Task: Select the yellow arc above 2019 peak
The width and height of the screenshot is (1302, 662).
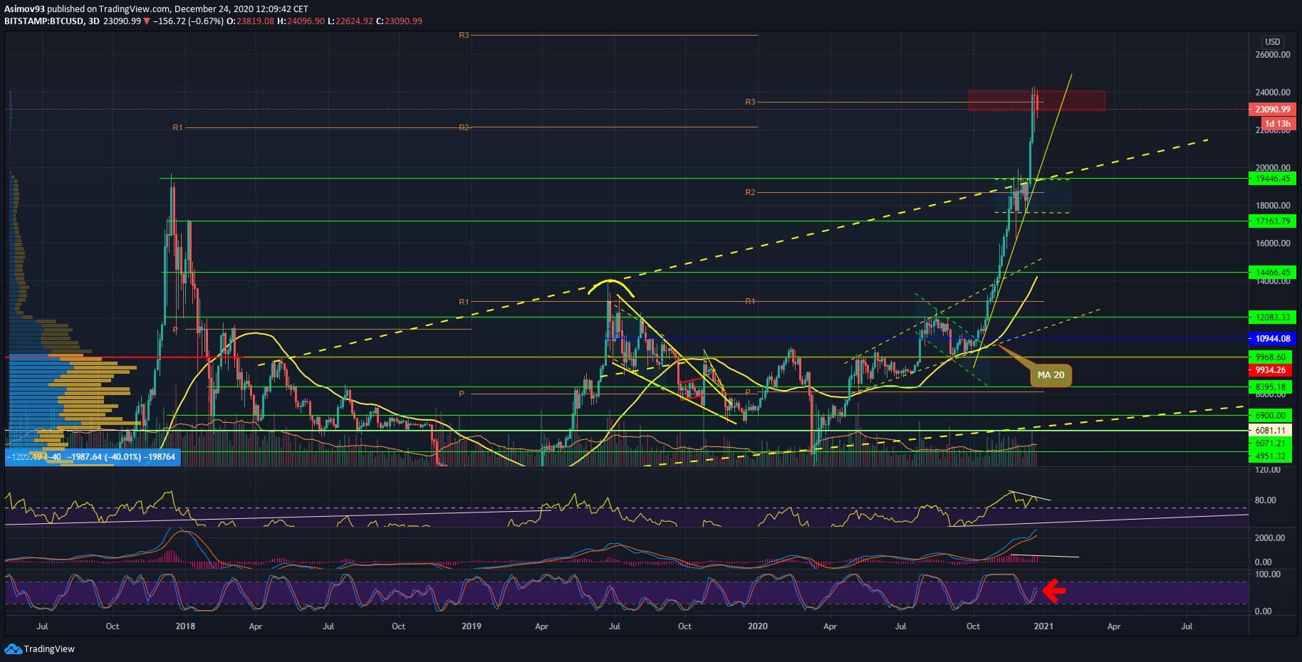Action: pos(610,283)
